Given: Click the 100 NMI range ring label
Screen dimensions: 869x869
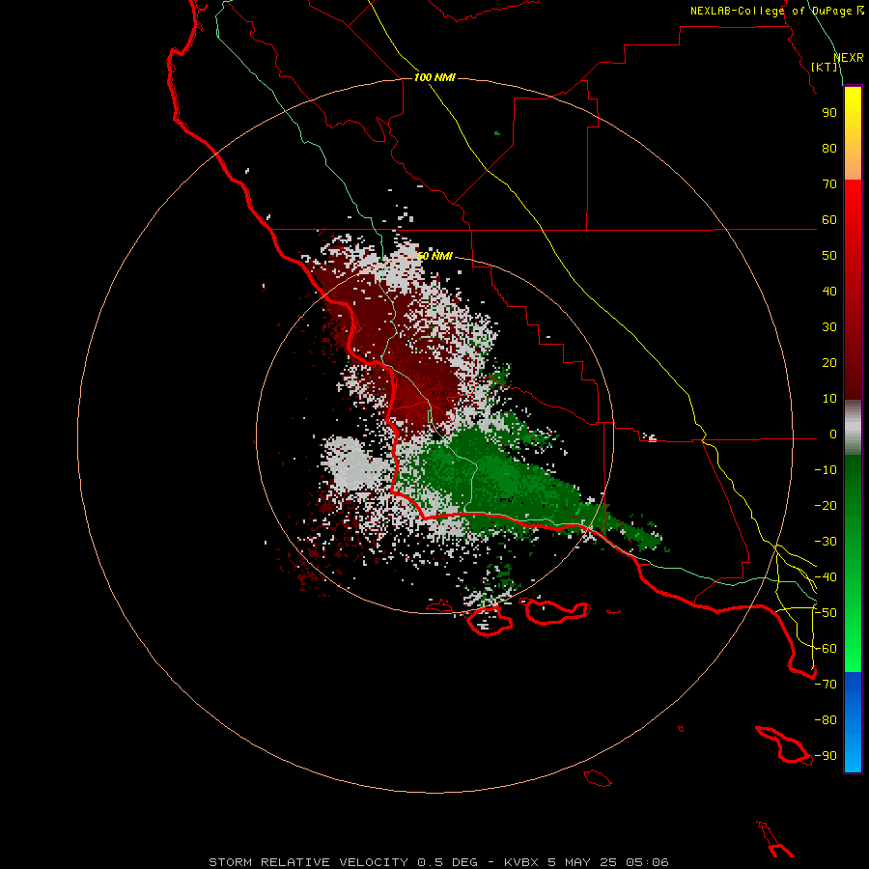Looking at the screenshot, I should pyautogui.click(x=434, y=77).
